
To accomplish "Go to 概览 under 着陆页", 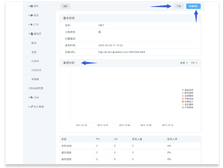I will point(34,43).
